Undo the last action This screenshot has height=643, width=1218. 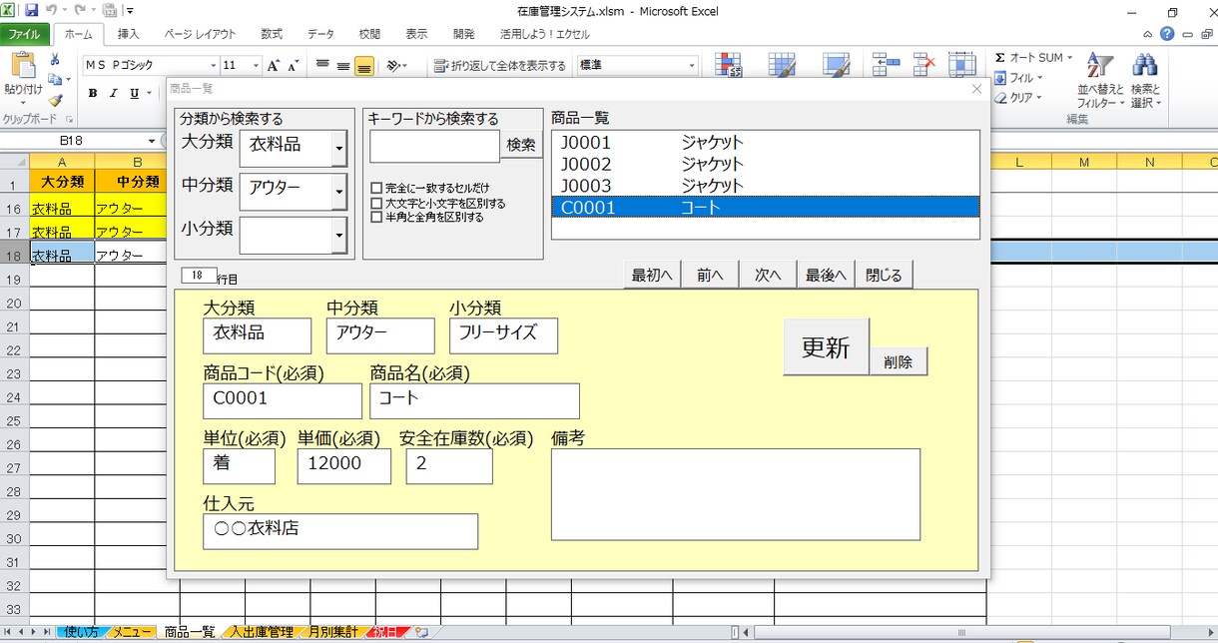[x=50, y=11]
